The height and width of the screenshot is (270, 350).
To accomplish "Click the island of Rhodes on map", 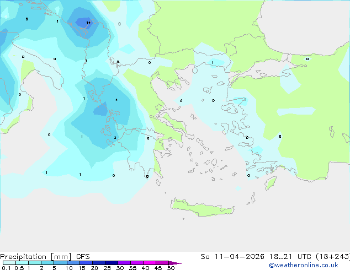I will pyautogui.click(x=271, y=183).
